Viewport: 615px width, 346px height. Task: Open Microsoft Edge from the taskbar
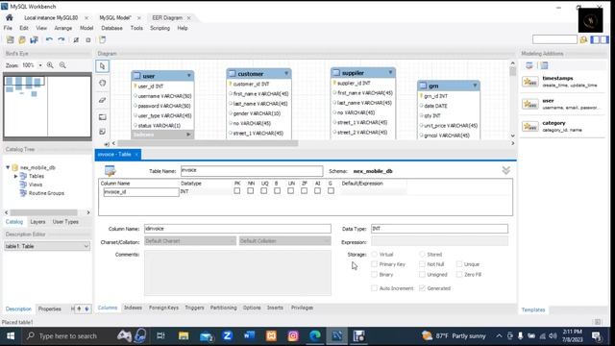pyautogui.click(x=315, y=335)
